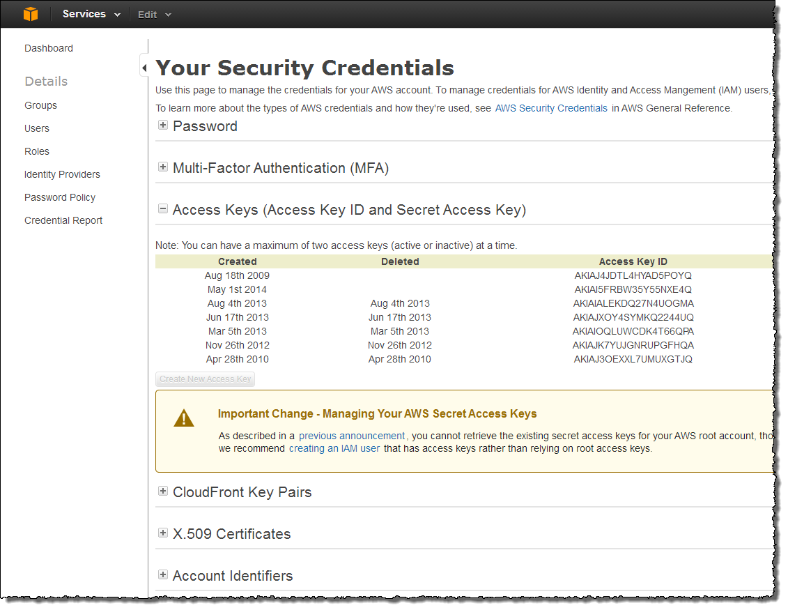Follow the previous announcement link
788x610 pixels.
click(352, 436)
